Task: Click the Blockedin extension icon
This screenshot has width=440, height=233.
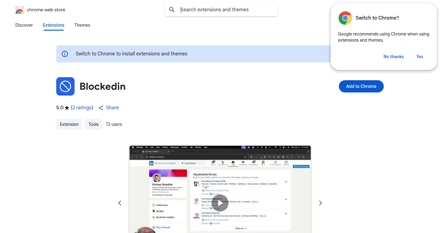Action: click(x=65, y=86)
